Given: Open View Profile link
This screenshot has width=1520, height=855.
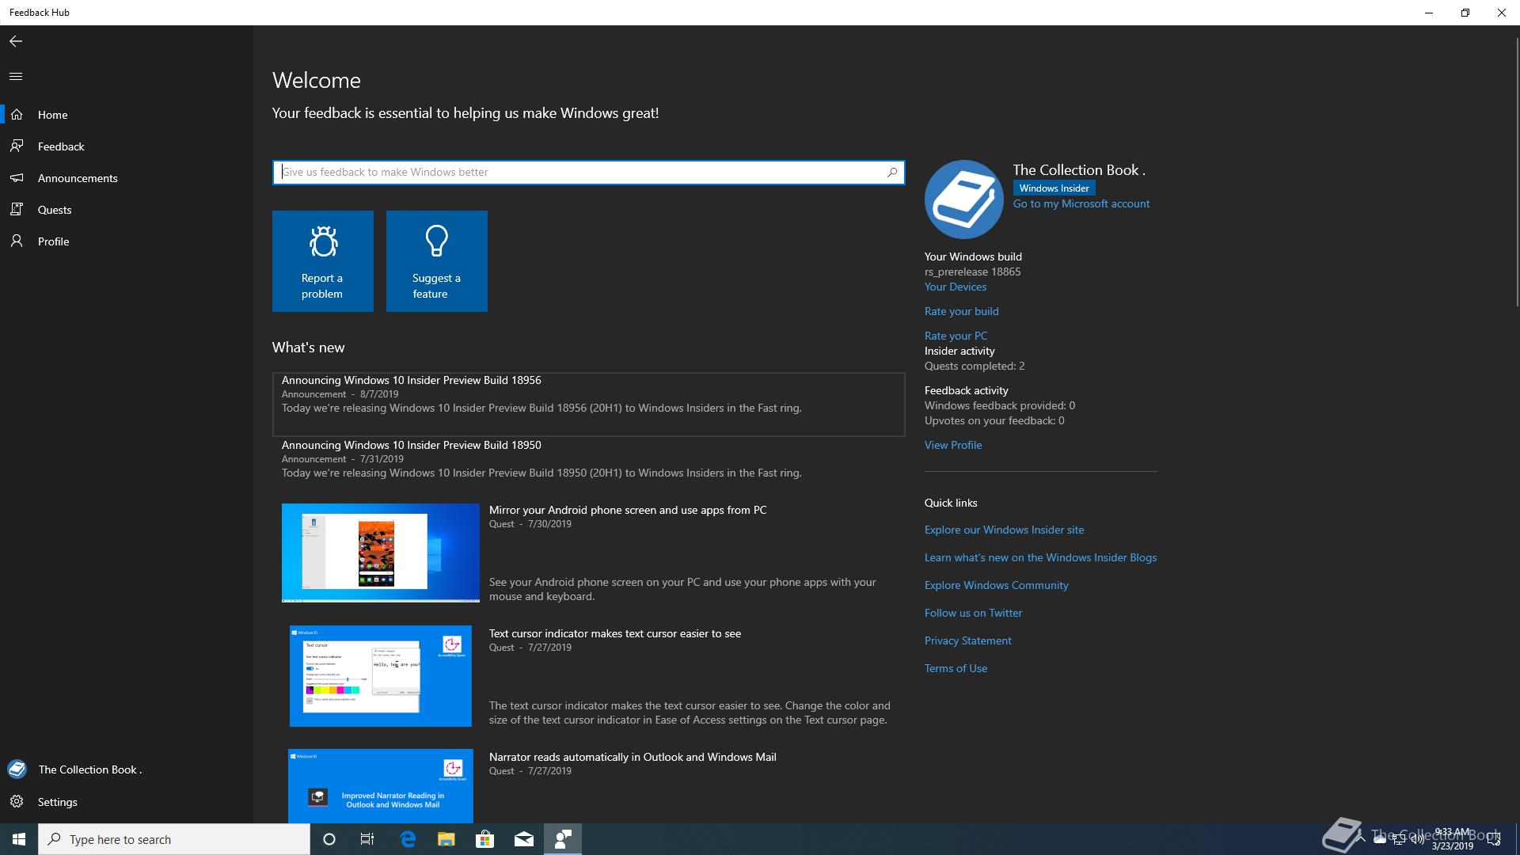Looking at the screenshot, I should pyautogui.click(x=953, y=445).
